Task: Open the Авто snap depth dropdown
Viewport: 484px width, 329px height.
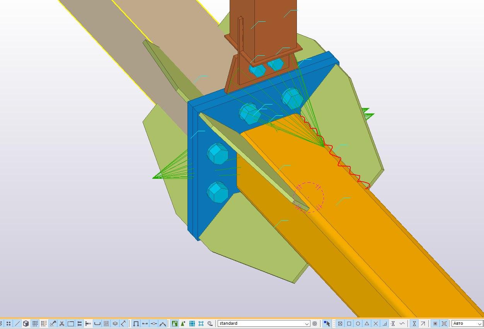Action: pyautogui.click(x=467, y=324)
